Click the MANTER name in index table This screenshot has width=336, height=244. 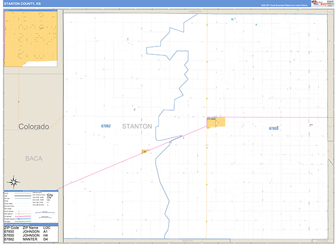pyautogui.click(x=30, y=240)
